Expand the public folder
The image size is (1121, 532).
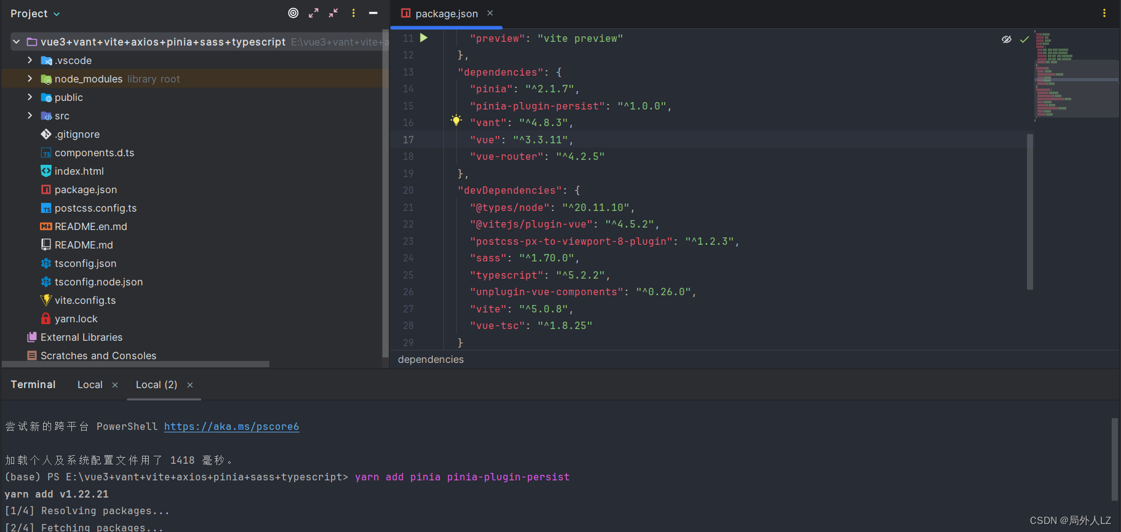pyautogui.click(x=30, y=97)
